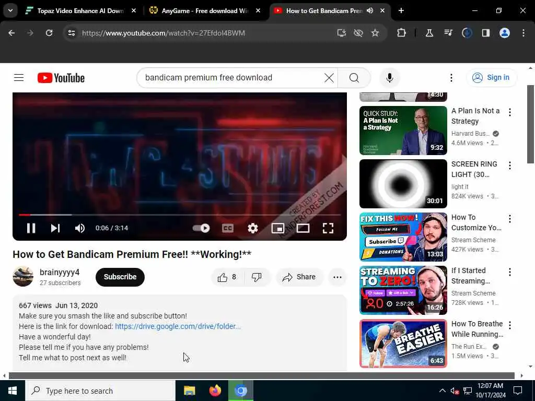
Task: Click the taskbar search box
Action: click(x=100, y=391)
